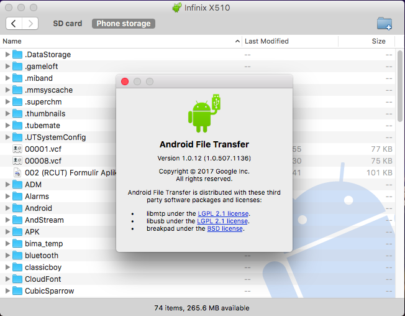The image size is (405, 316).
Task: Select the Phone storage tab
Action: coord(124,24)
